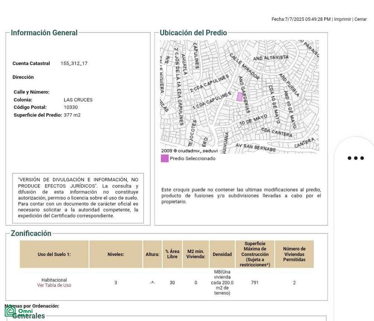Click the purple Predio Seleccionado legend swatch
Screen dimensions: 374x321
(165, 158)
